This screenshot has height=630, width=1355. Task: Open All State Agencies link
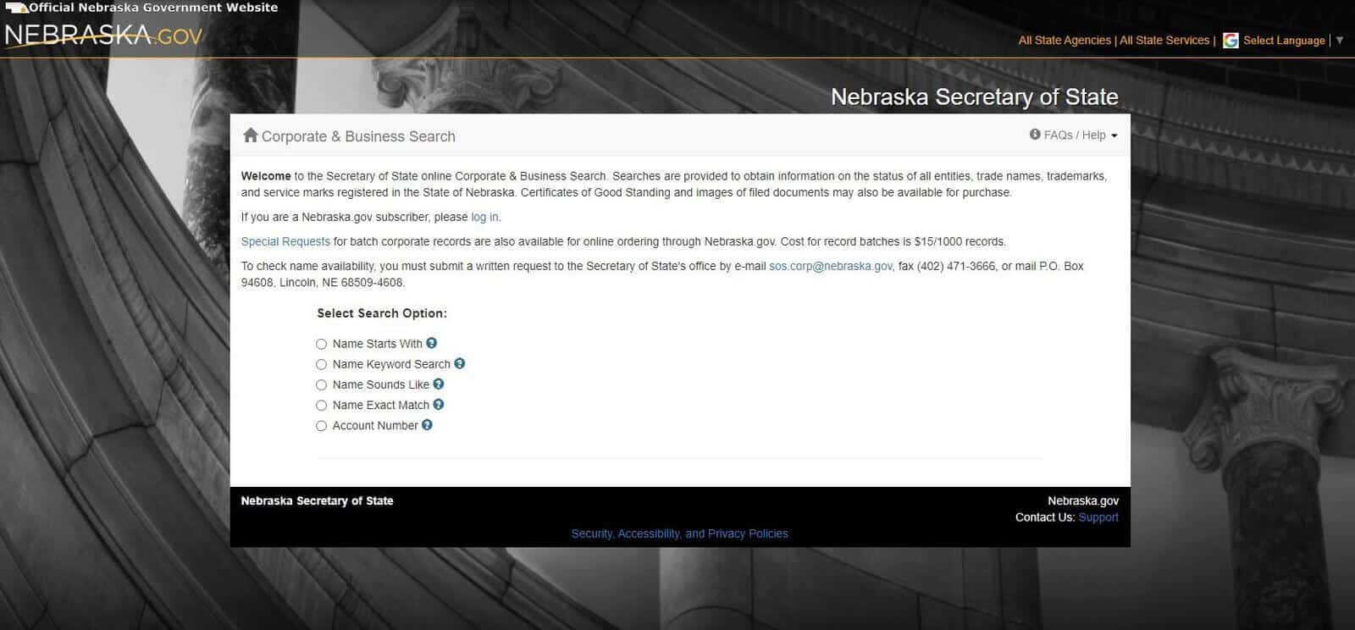(x=1065, y=40)
